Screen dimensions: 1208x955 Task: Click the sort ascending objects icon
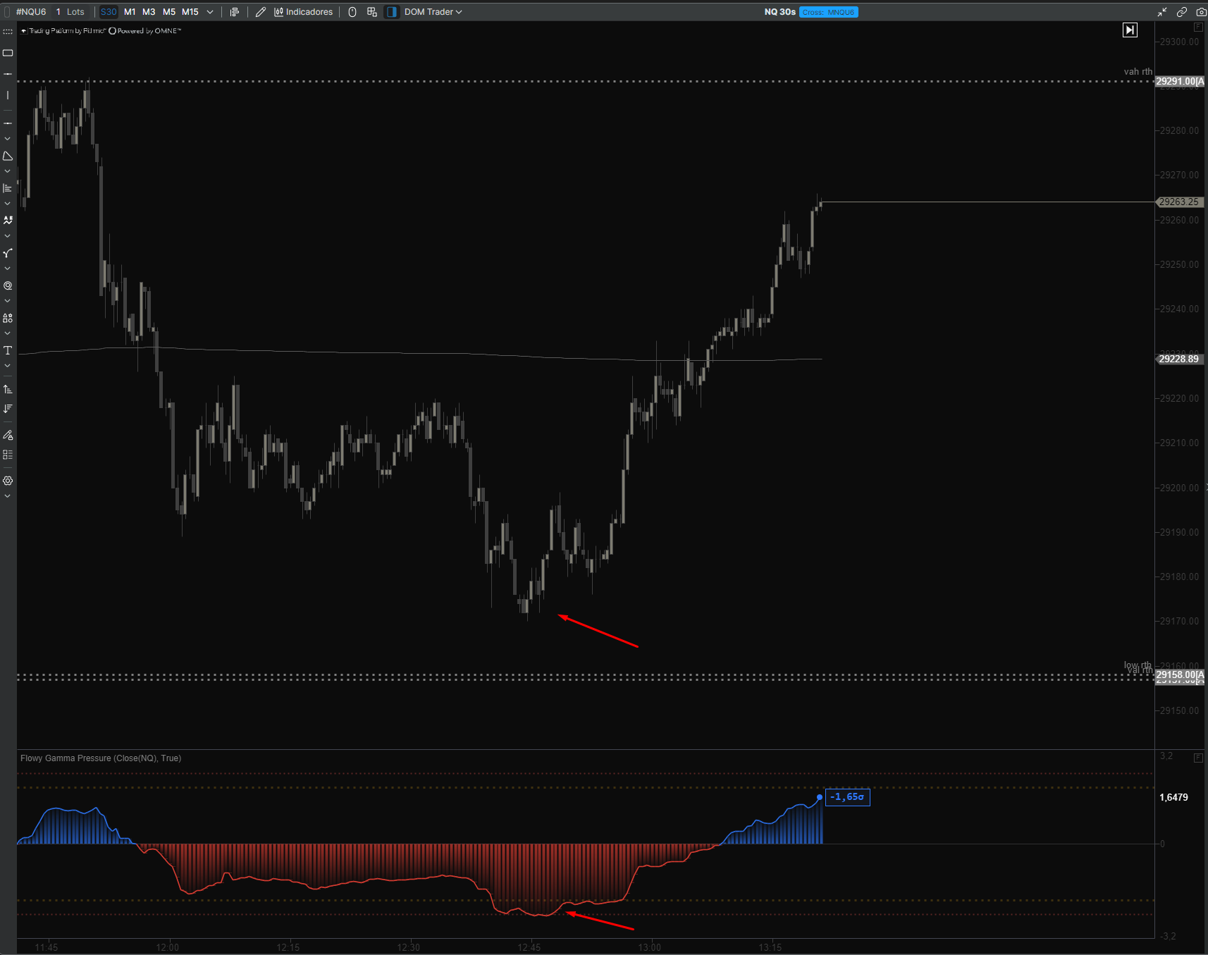[x=8, y=389]
